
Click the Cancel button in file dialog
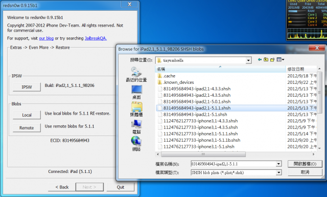(x=305, y=172)
